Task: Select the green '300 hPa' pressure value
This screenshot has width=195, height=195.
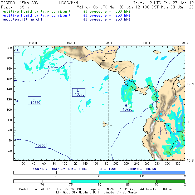Action: coord(123,11)
